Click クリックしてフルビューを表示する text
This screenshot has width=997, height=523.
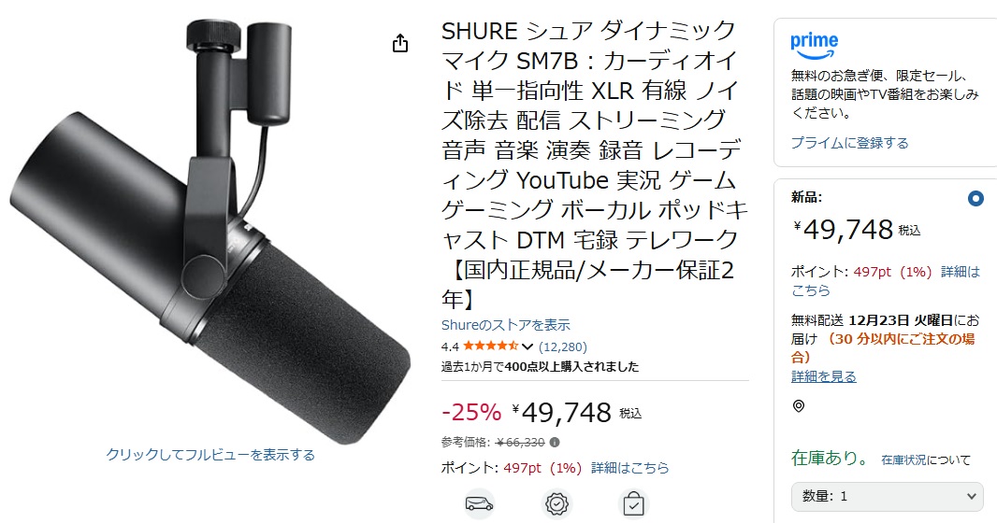(210, 455)
